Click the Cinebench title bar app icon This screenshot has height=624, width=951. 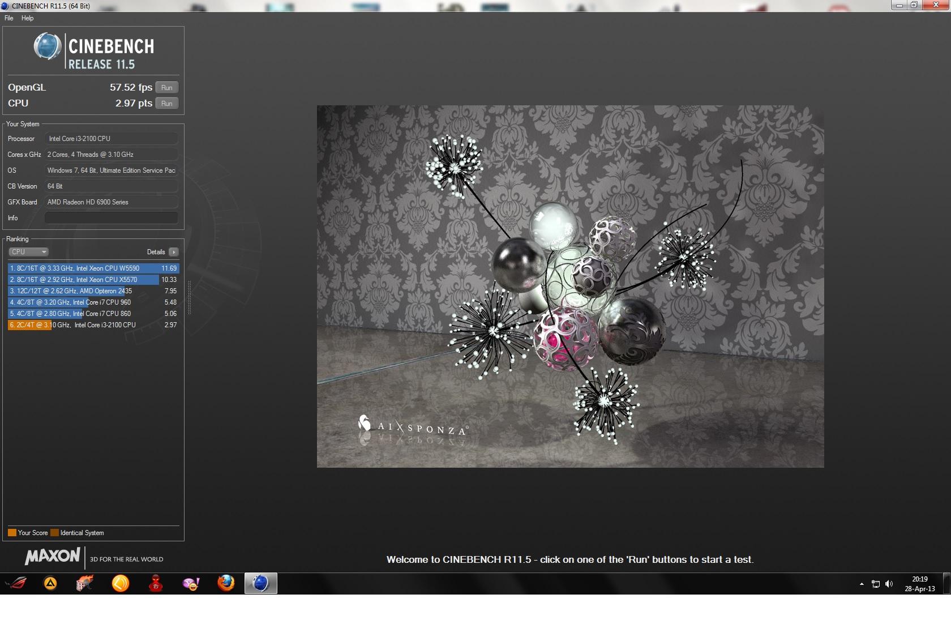coord(5,6)
